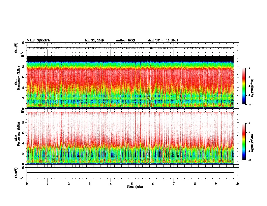Click the "8" kHz tick on ch.2 spectrogram
The width and height of the screenshot is (267, 206).
pyautogui.click(x=24, y=123)
